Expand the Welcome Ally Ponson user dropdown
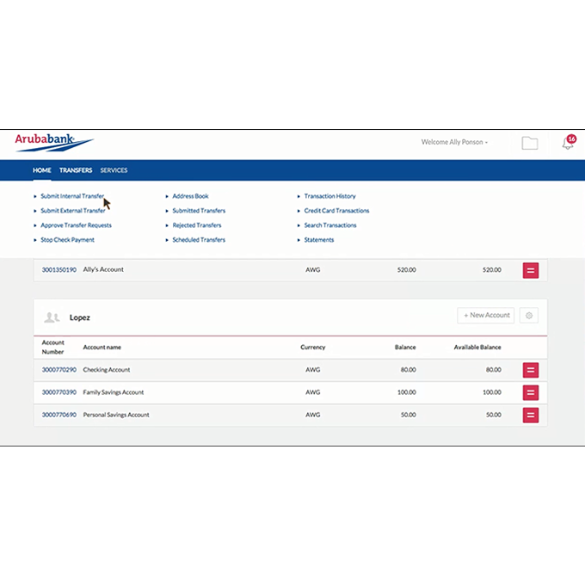The width and height of the screenshot is (585, 585). point(454,142)
